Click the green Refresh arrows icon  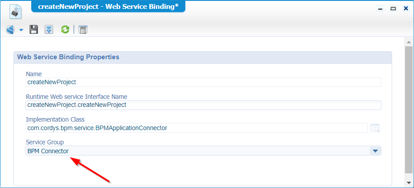[x=65, y=29]
